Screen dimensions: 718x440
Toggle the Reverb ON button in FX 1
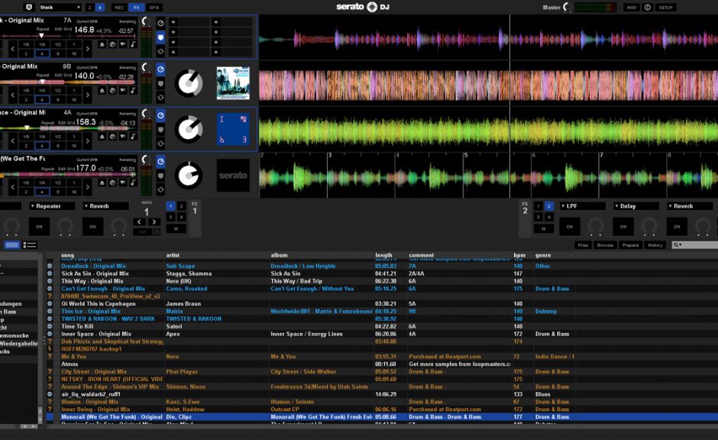point(93,226)
